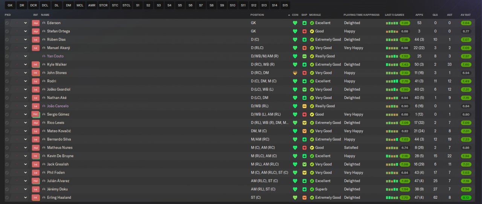Click Rico Lewis's yellow sharpness arrow icon
Viewport: 482px width, 204px height.
click(304, 123)
